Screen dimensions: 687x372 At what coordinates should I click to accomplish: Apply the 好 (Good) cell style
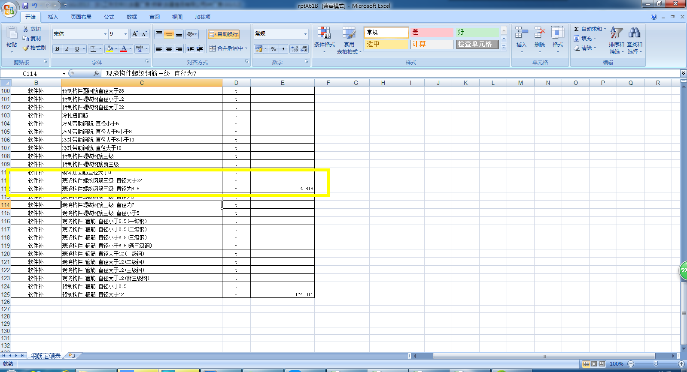point(477,32)
